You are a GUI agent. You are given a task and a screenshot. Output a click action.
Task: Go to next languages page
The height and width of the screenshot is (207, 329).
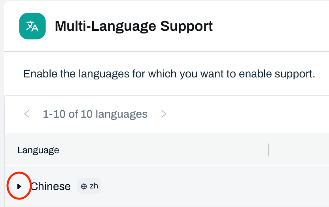pyautogui.click(x=164, y=114)
